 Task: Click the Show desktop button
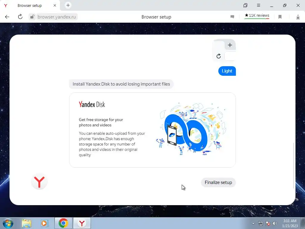pyautogui.click(x=303, y=223)
